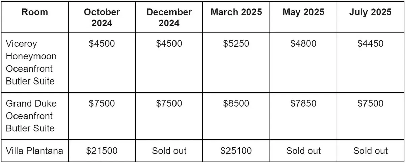The image size is (405, 163).
Task: Select the March 2025 column header
Action: point(236,12)
